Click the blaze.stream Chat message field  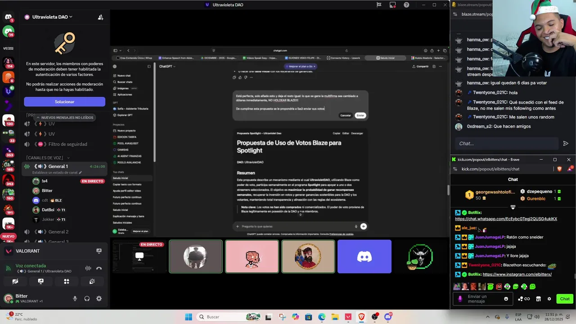pyautogui.click(x=506, y=144)
